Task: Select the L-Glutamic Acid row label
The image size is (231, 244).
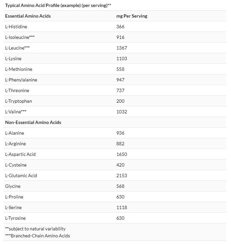Action: (21, 176)
